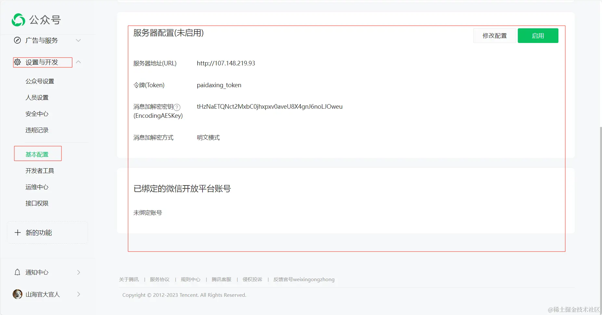Image resolution: width=602 pixels, height=315 pixels.
Task: Click the compass icon beside 广告与服务
Action: point(17,40)
